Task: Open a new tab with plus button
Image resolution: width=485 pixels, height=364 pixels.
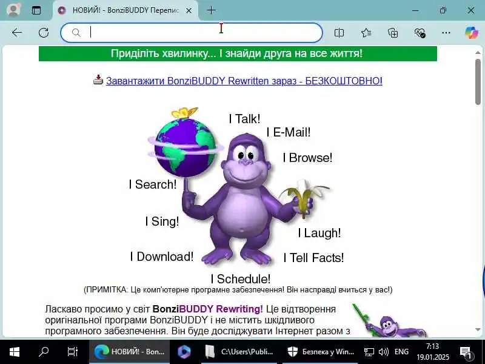Action: [211, 10]
